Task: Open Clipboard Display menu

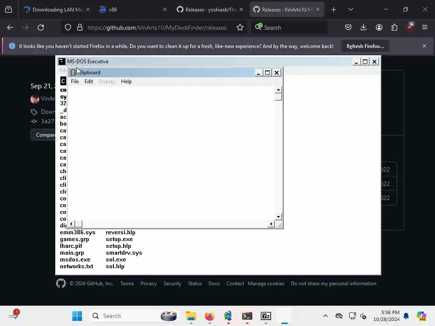Action: (107, 81)
